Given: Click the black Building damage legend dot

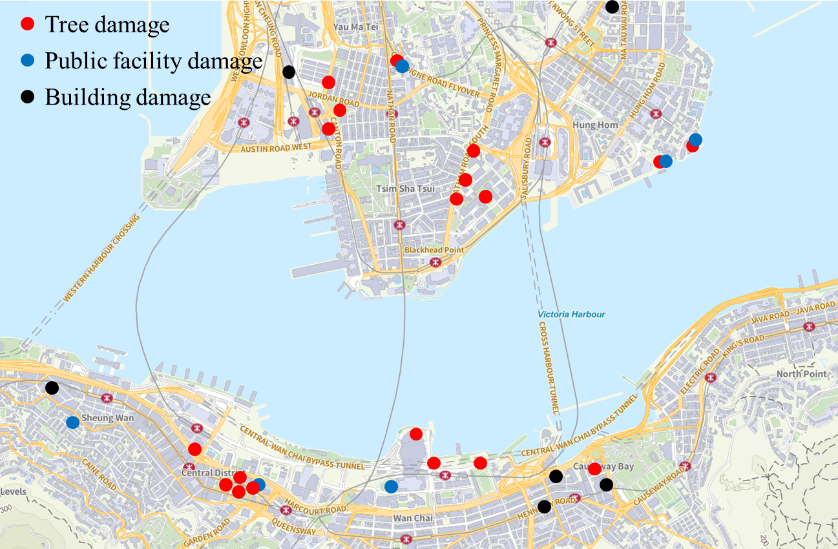Looking at the screenshot, I should click(27, 97).
